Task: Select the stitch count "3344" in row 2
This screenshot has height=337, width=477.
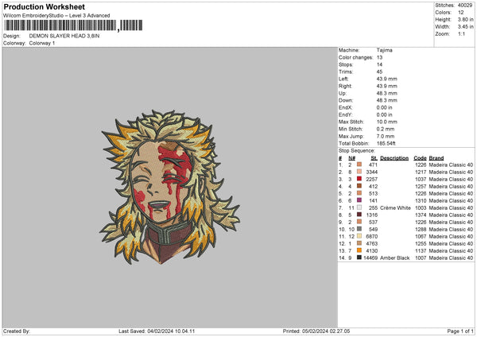Action: point(372,172)
